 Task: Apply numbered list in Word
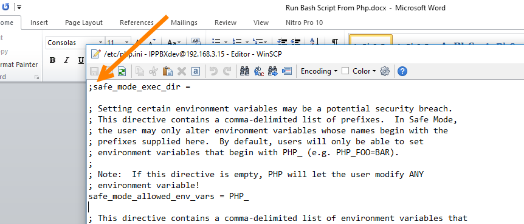coord(237,41)
